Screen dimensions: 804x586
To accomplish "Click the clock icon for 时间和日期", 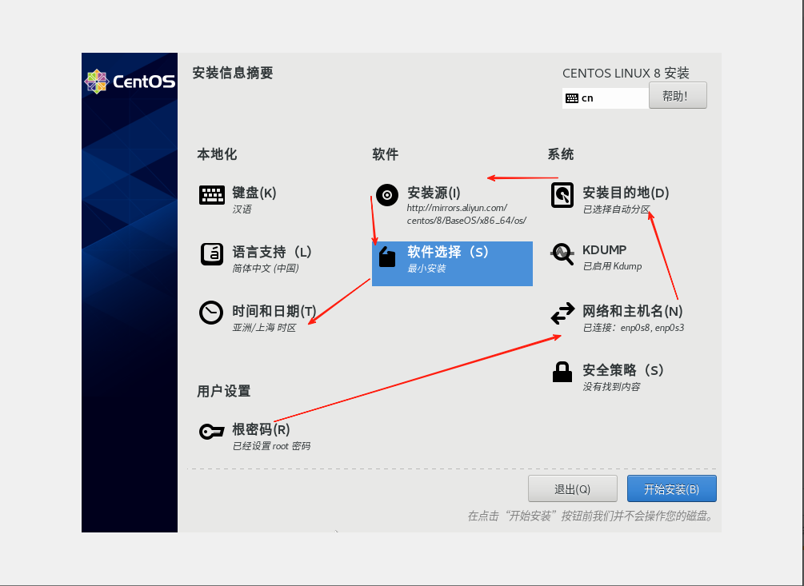I will [x=212, y=313].
